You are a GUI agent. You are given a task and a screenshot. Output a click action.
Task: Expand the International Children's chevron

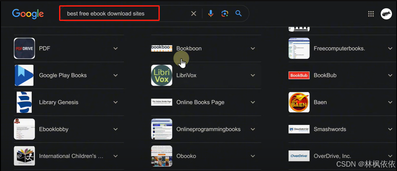pos(116,156)
